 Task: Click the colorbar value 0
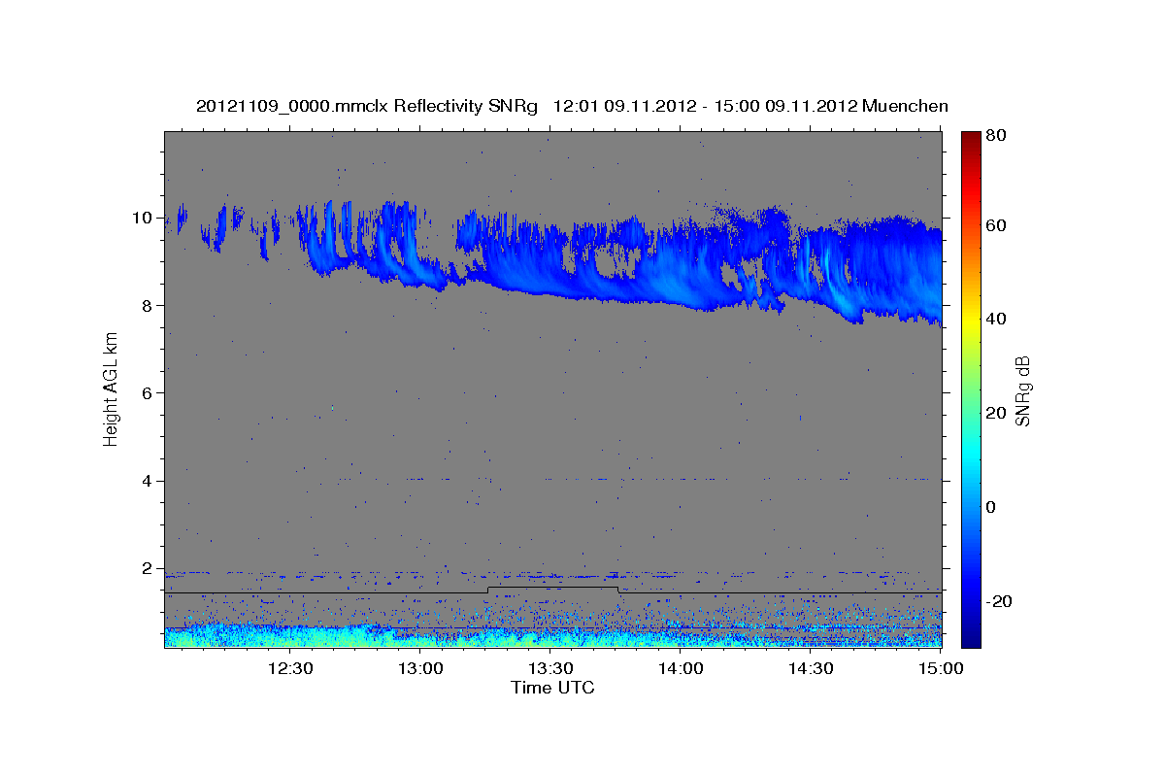[x=990, y=507]
